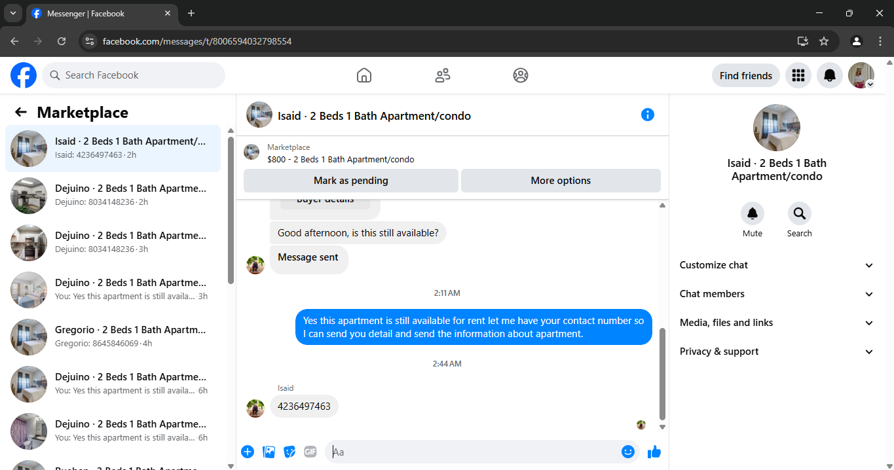Open Dejuino 'You: Yes' conversation from 3h
Viewport: 894px width, 470px height.
(x=113, y=290)
